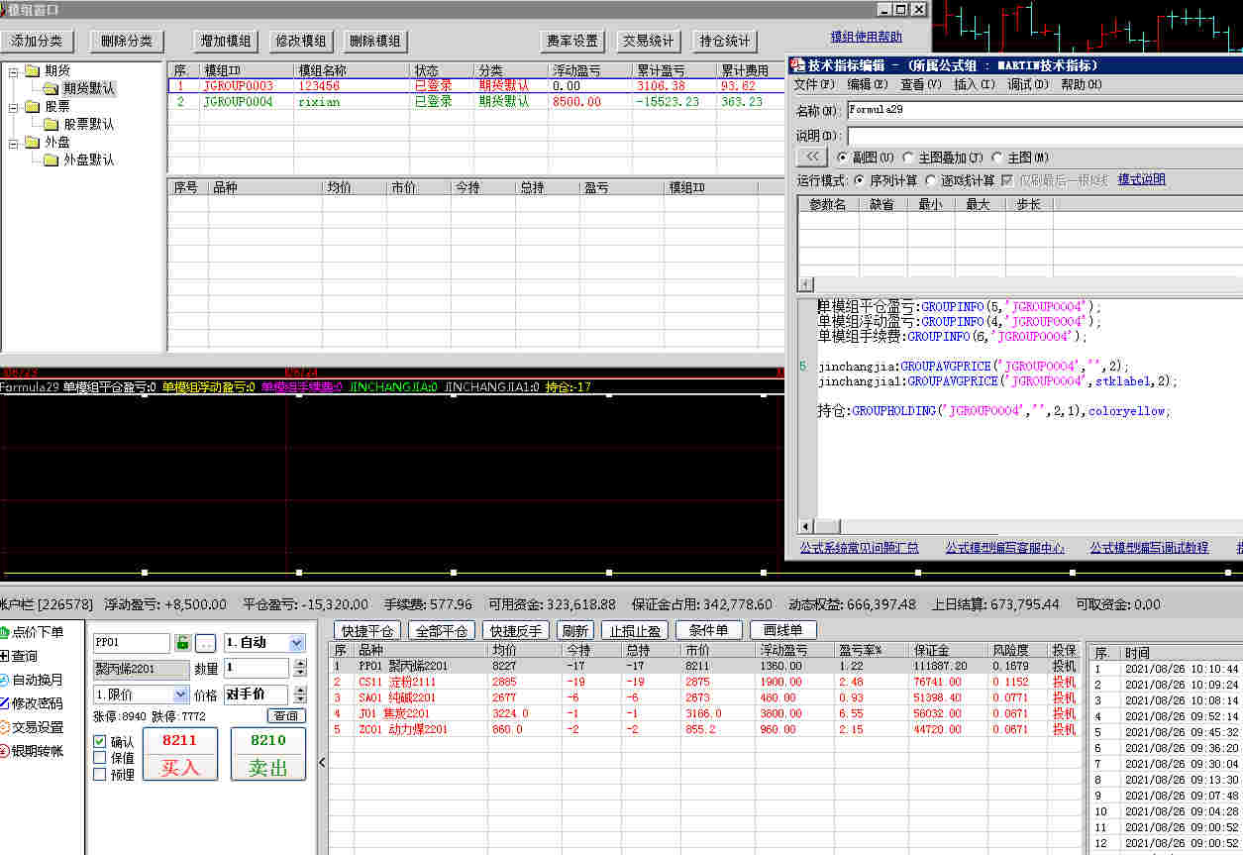Click the 查询 button under price field
Viewport: 1243px width, 855px height.
click(x=286, y=716)
